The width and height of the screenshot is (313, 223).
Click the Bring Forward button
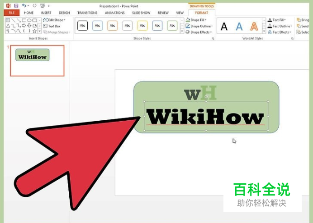pos(303,20)
